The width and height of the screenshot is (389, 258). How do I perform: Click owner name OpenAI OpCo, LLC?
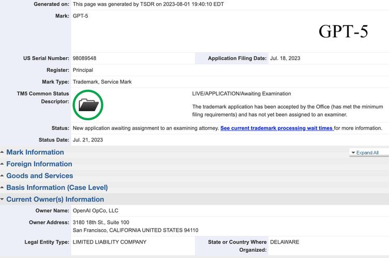coord(95,211)
